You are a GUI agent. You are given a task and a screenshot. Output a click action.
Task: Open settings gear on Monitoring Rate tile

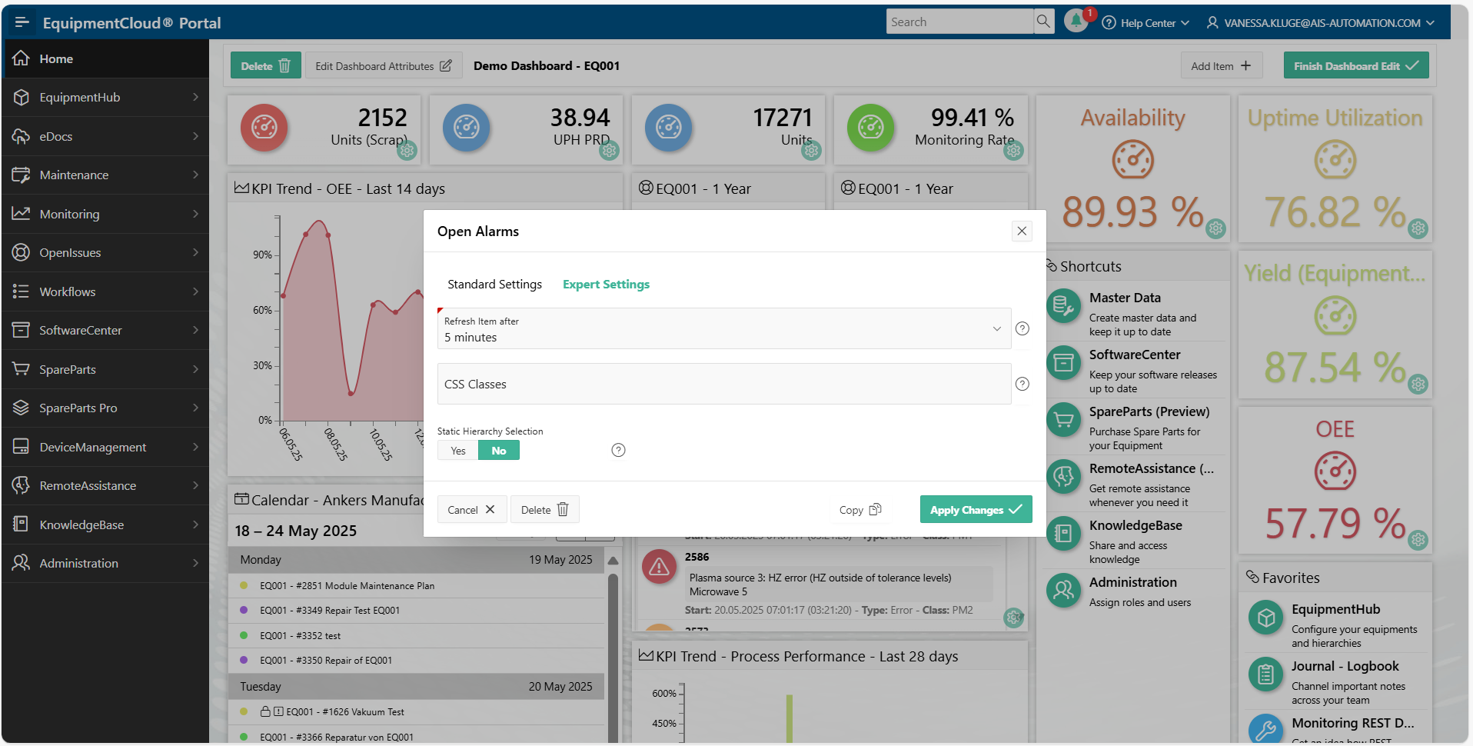[1014, 151]
